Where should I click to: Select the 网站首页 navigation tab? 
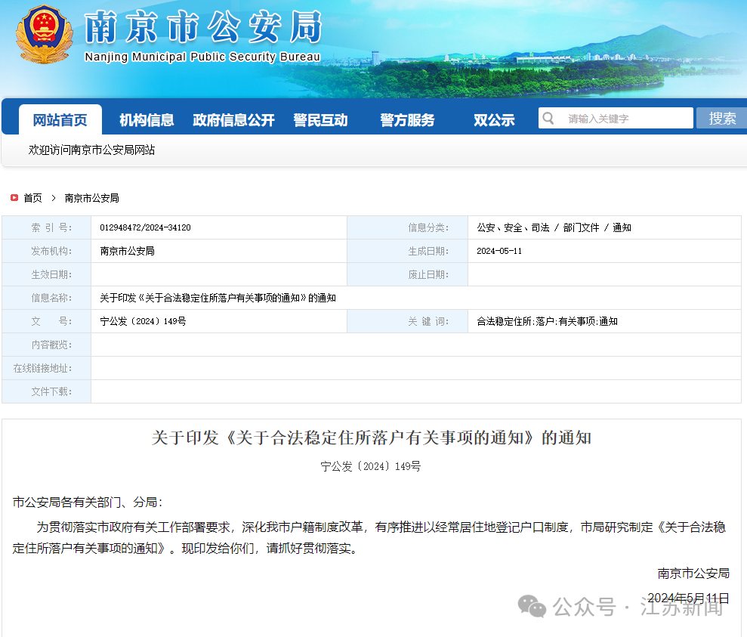[x=60, y=119]
